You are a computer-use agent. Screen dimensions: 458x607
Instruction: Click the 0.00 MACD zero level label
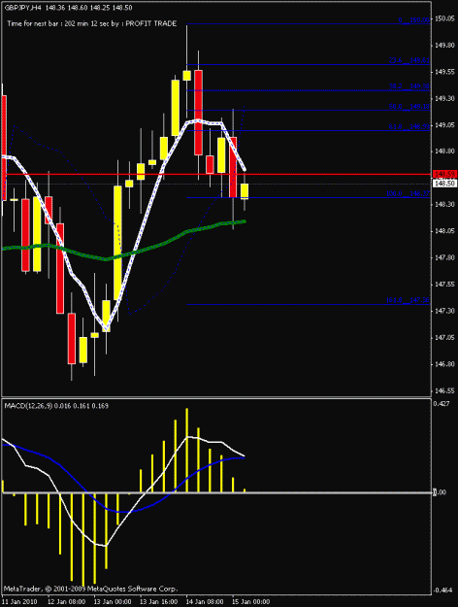pos(440,492)
